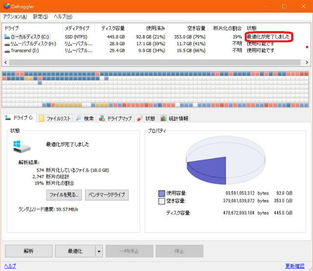Switch to the ファイルリスト tab

tap(55, 118)
